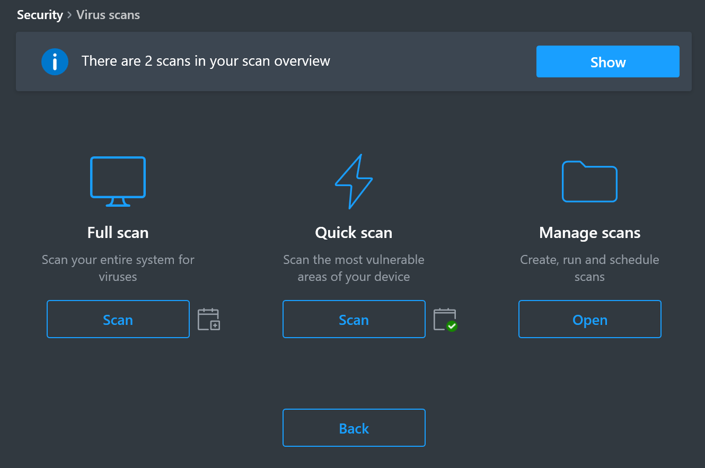This screenshot has height=468, width=705.
Task: Show the scan overview
Action: click(608, 61)
